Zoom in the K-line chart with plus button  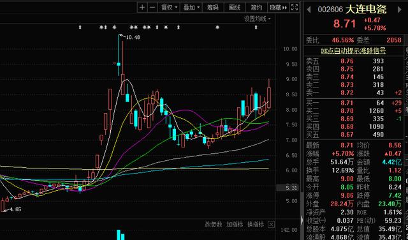(142, 7)
